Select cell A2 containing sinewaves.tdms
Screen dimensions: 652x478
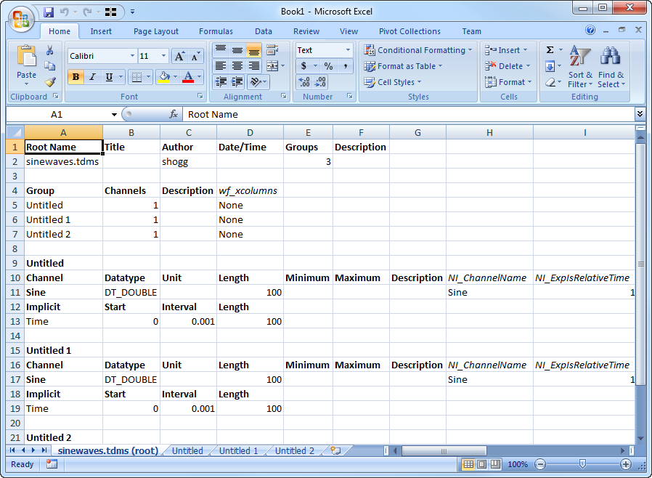point(63,161)
